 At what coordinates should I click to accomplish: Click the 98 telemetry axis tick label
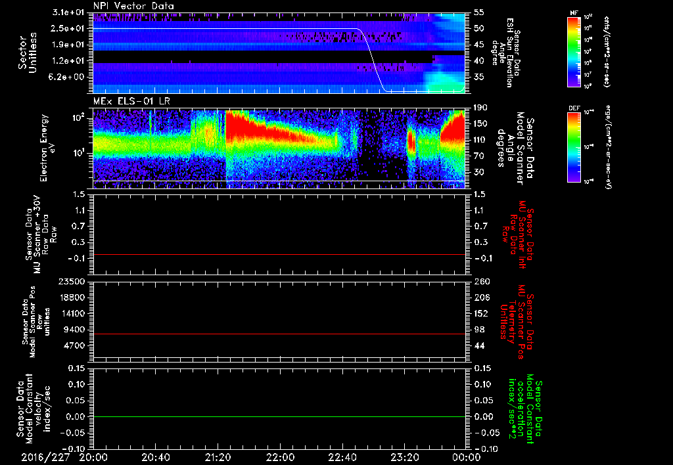point(479,330)
